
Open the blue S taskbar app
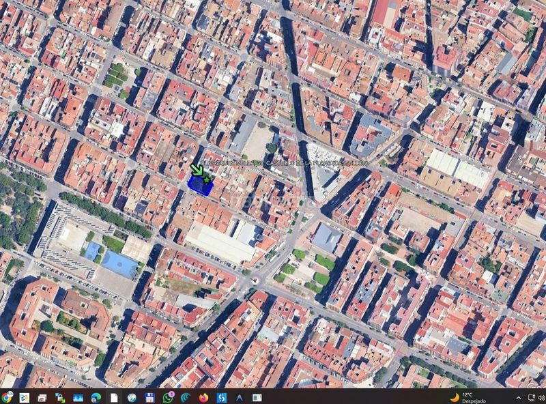point(221,398)
